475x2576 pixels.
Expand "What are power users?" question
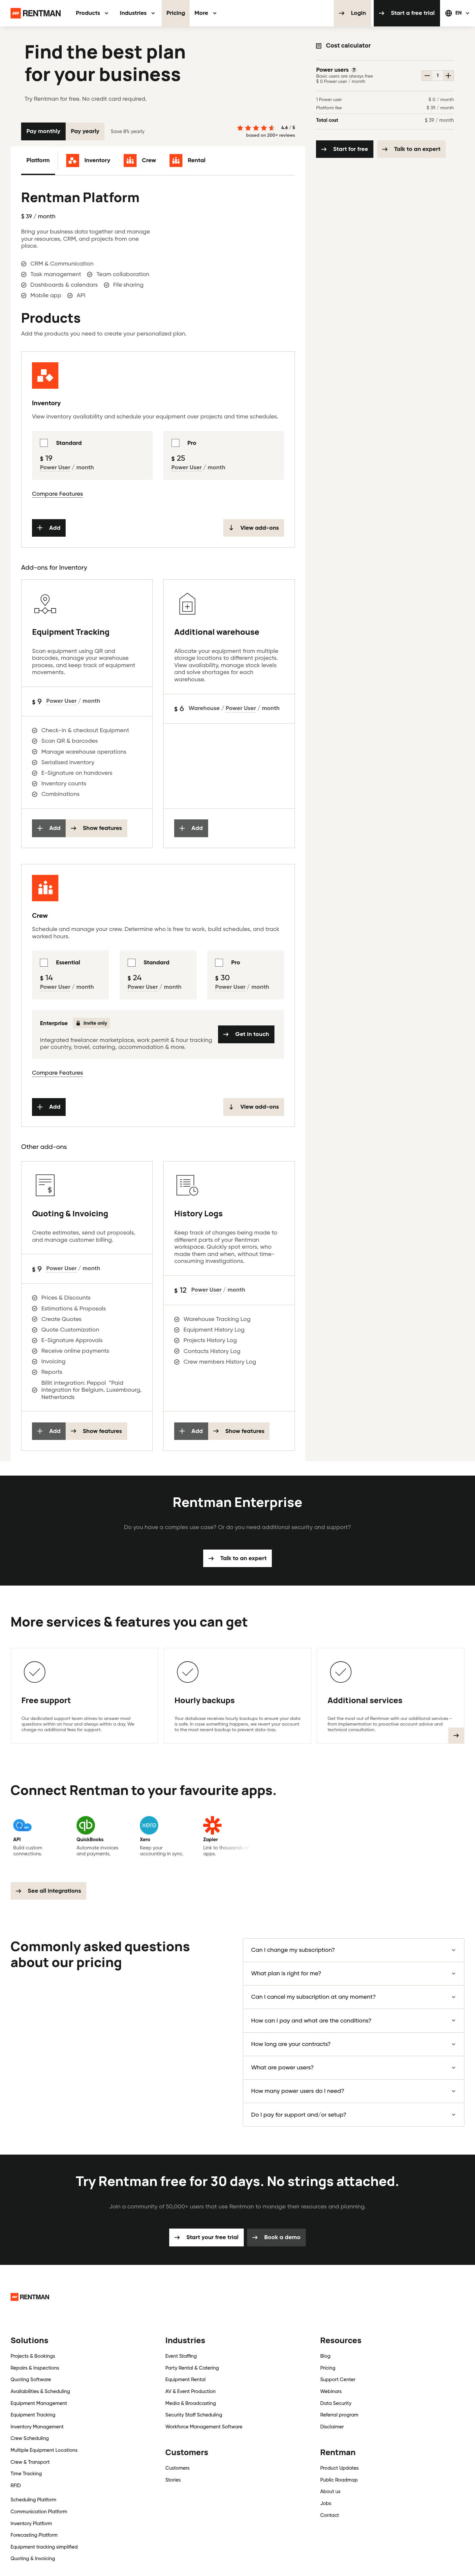click(353, 2067)
